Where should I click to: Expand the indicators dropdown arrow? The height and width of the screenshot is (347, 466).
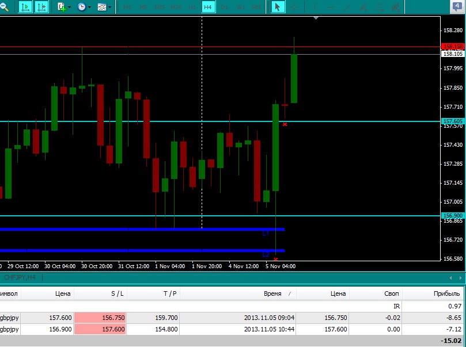[70, 7]
